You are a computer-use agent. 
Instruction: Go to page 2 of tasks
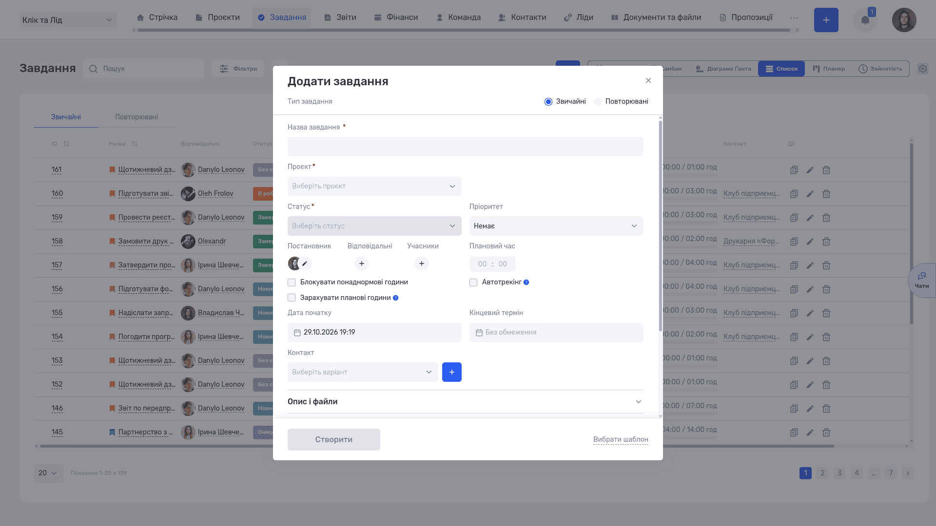822,473
